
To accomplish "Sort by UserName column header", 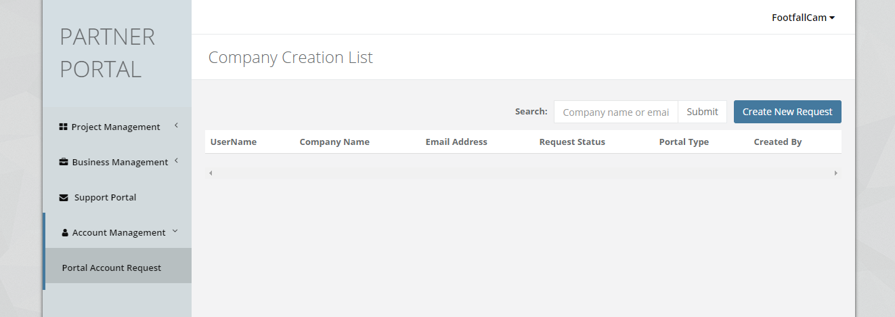I will [x=234, y=142].
